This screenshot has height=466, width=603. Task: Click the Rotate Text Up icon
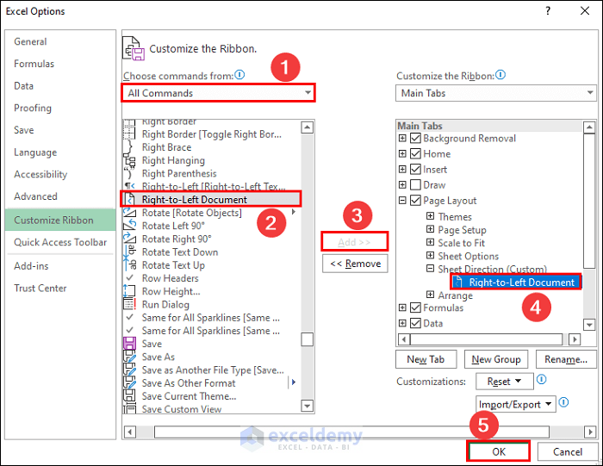coord(129,265)
